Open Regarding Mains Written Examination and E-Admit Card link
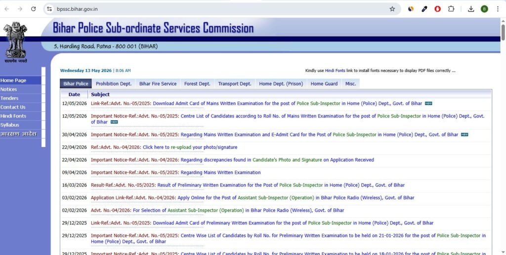The image size is (506, 255). [x=319, y=135]
